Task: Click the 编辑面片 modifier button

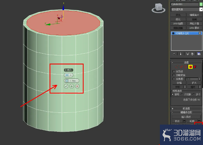Action: 194,15
